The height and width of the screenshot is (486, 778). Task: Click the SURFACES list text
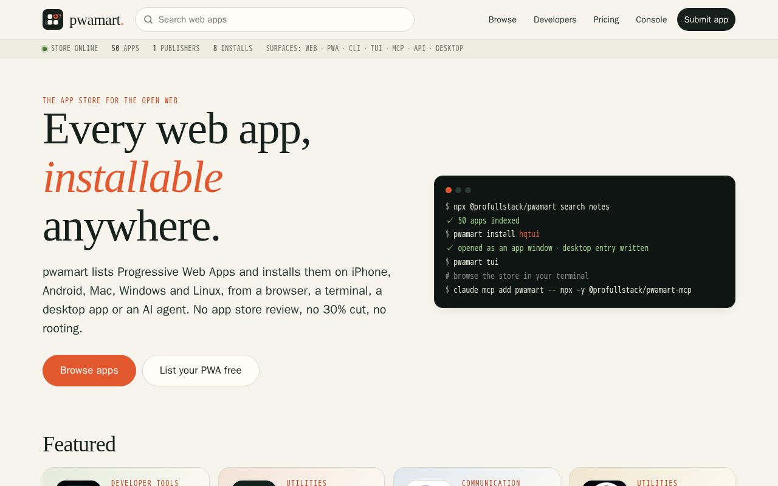(365, 49)
